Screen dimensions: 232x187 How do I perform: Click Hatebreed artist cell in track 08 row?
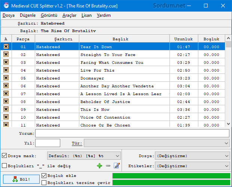pos(57,102)
